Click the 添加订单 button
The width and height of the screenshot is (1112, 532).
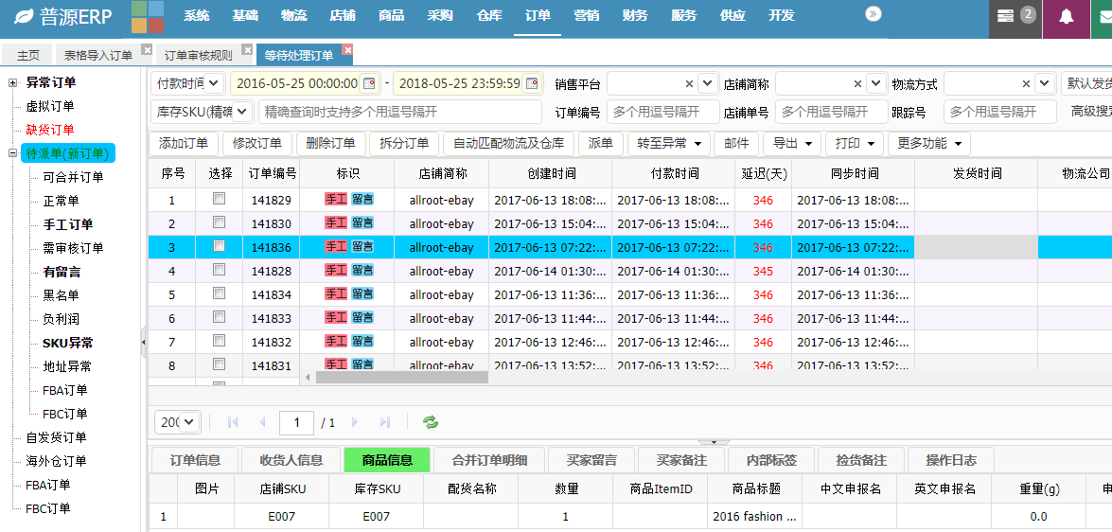pyautogui.click(x=184, y=143)
